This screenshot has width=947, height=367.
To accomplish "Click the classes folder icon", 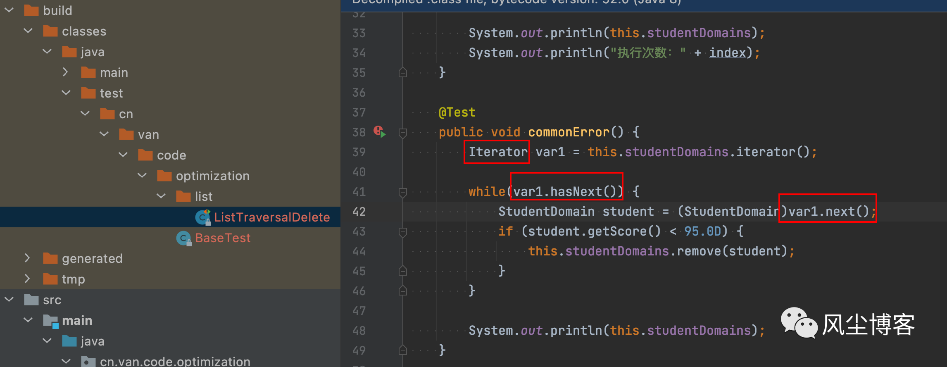I will pos(50,31).
